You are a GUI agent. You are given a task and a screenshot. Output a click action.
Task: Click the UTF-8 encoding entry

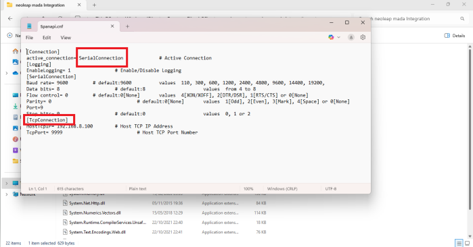click(x=331, y=189)
